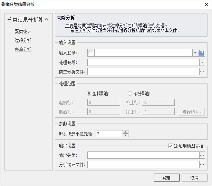Browse for 前置分析文件 with ellipsis button
The width and height of the screenshot is (212, 186).
(202, 72)
